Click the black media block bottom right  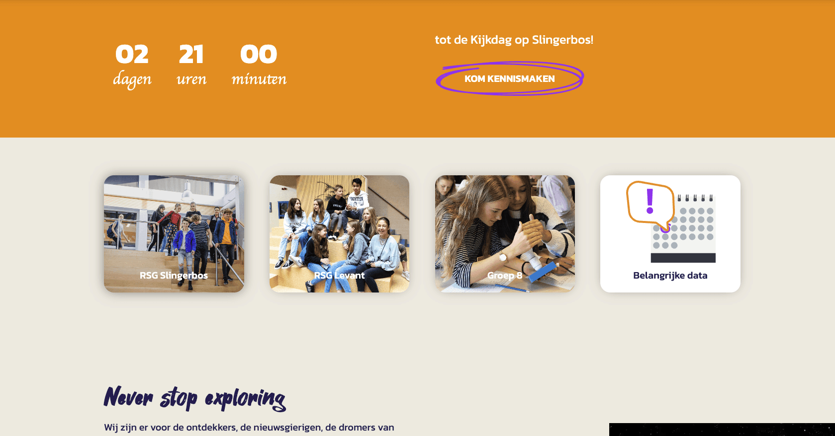click(722, 430)
